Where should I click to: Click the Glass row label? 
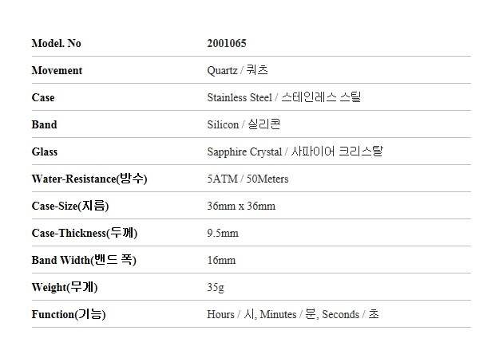(x=45, y=151)
